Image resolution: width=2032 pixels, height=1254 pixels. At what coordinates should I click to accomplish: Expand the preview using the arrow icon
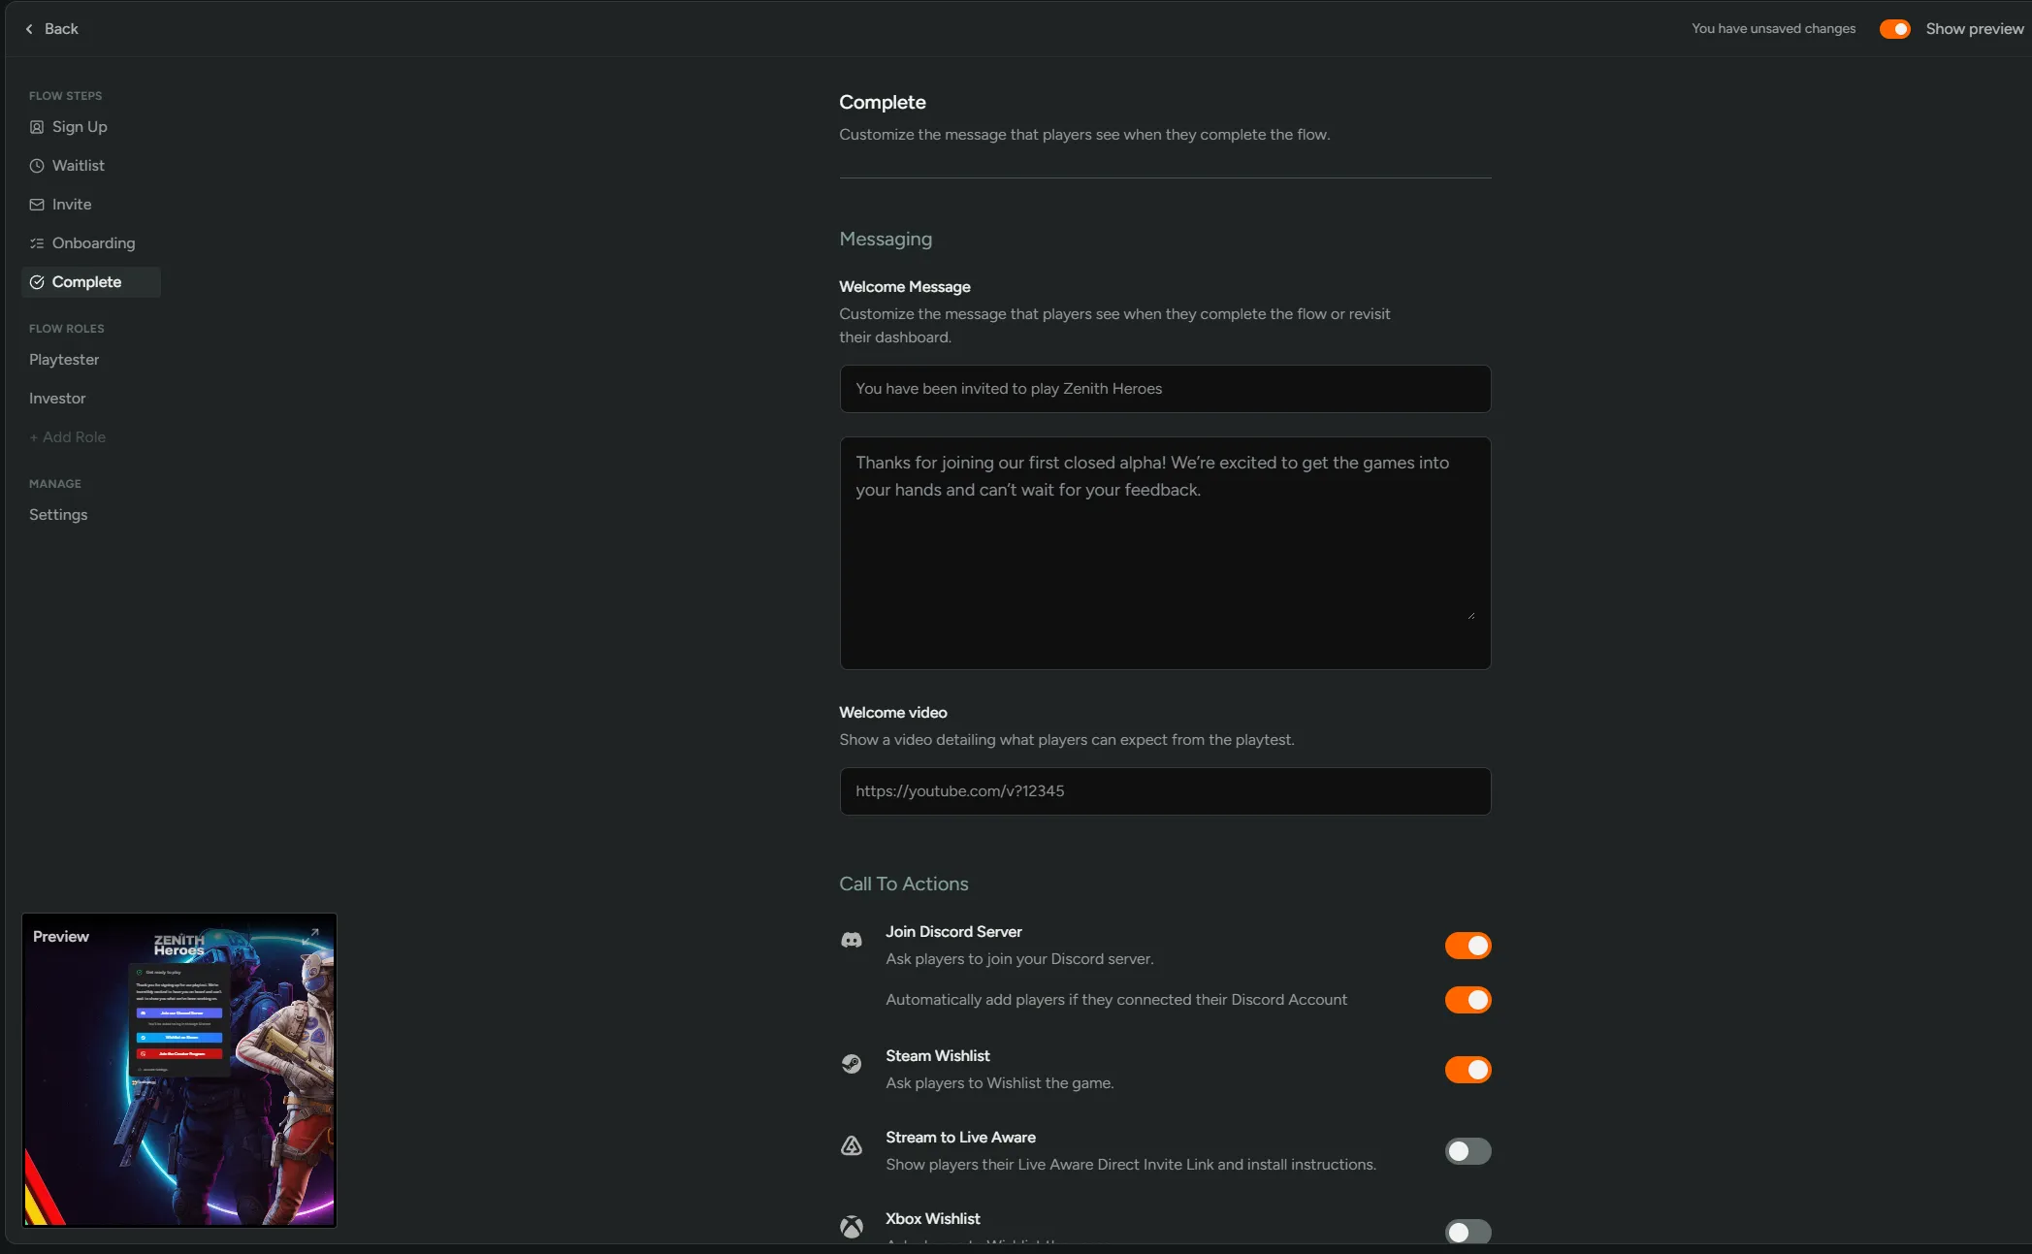310,936
